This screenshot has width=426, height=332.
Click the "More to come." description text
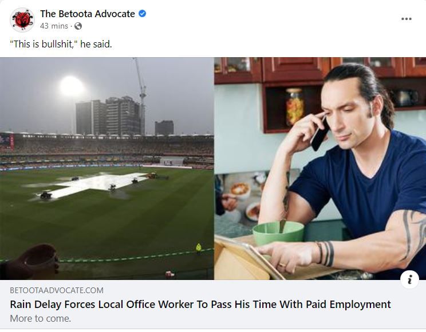(40, 318)
